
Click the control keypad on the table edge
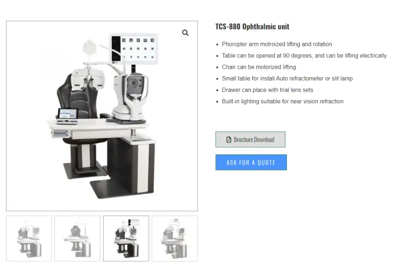pos(60,133)
